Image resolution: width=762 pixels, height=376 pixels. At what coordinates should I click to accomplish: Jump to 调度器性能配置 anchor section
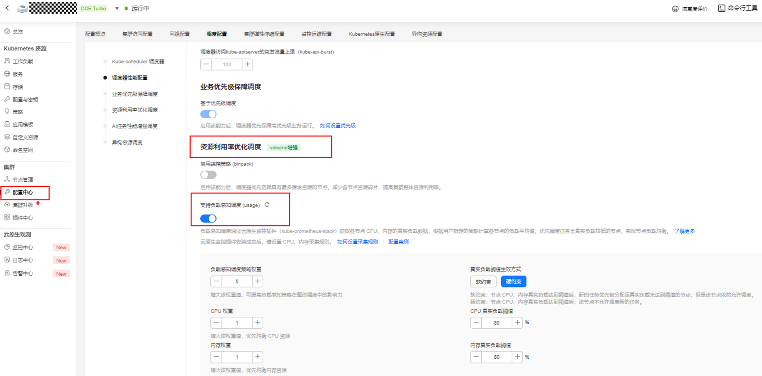click(x=130, y=78)
